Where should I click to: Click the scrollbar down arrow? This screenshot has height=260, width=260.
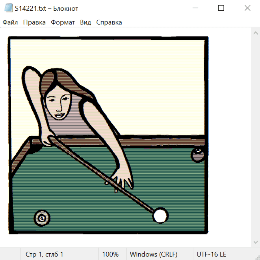click(255, 242)
